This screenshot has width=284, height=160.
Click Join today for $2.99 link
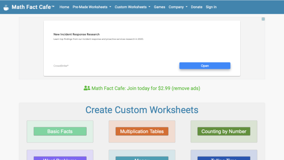[x=146, y=88]
